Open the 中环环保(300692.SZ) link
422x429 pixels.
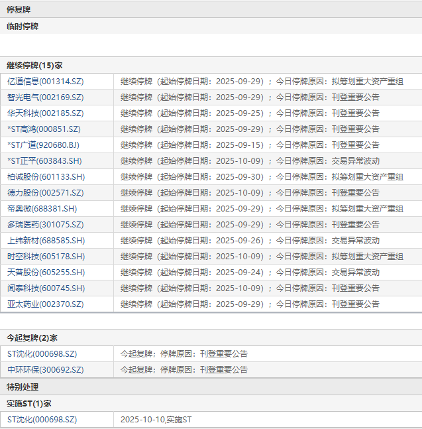pos(45,369)
